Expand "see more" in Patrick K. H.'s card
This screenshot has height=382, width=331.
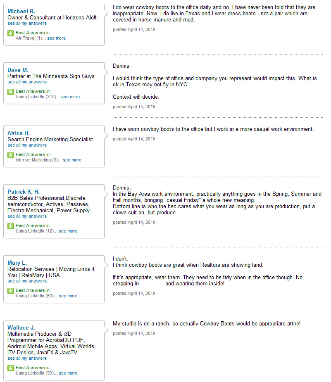coord(68,231)
